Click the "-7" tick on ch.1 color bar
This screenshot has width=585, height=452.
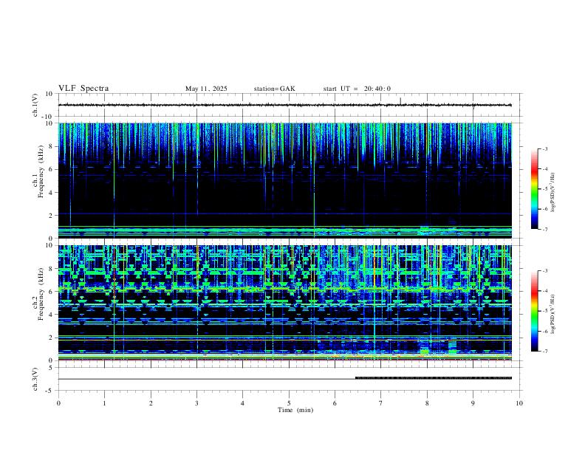tap(544, 230)
